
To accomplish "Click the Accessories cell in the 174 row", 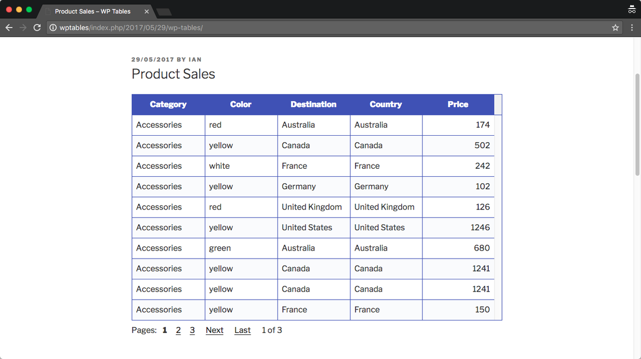I will coord(168,125).
